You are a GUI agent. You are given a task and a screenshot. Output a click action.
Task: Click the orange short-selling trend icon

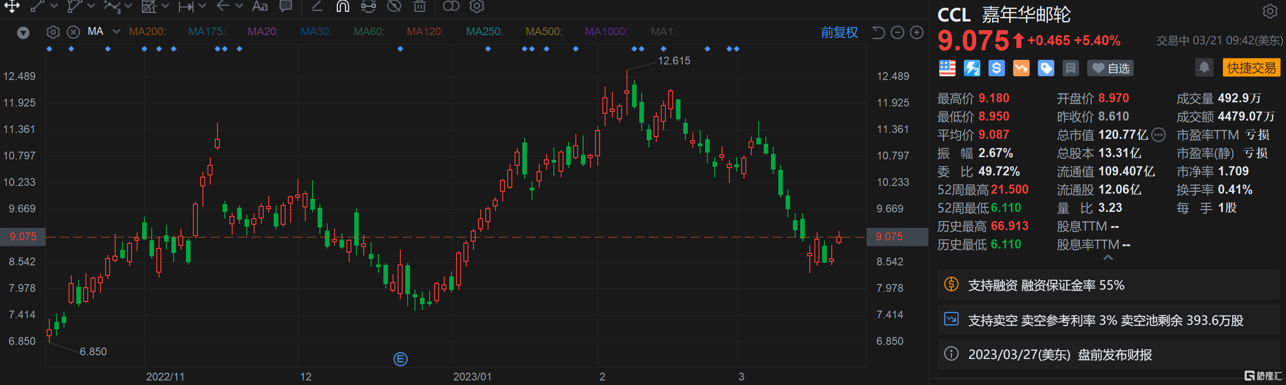point(1021,68)
